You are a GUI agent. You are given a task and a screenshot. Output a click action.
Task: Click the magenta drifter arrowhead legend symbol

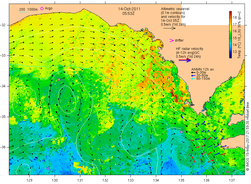pyautogui.click(x=172, y=40)
